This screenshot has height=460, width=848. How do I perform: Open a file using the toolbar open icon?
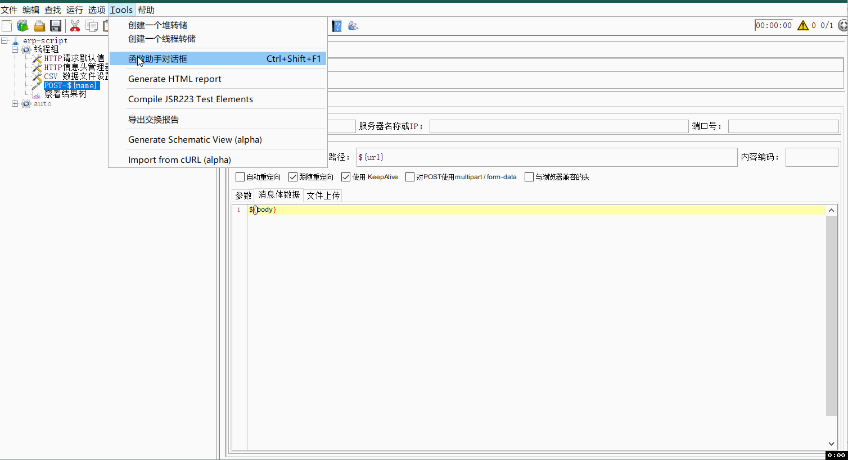[39, 25]
